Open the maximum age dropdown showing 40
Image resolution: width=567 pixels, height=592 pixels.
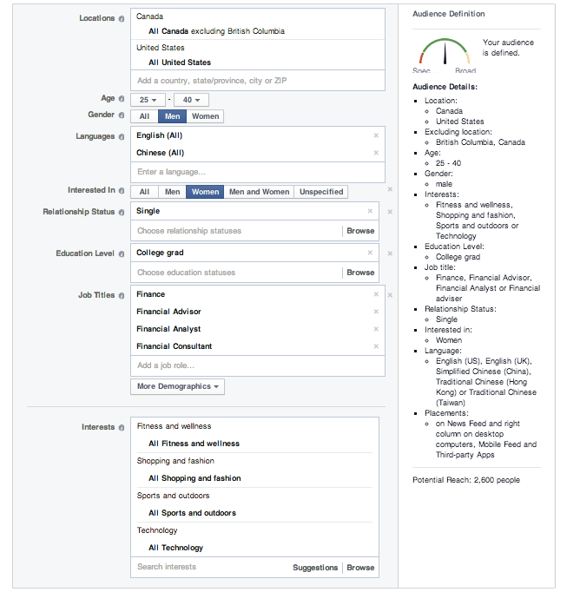(x=191, y=100)
